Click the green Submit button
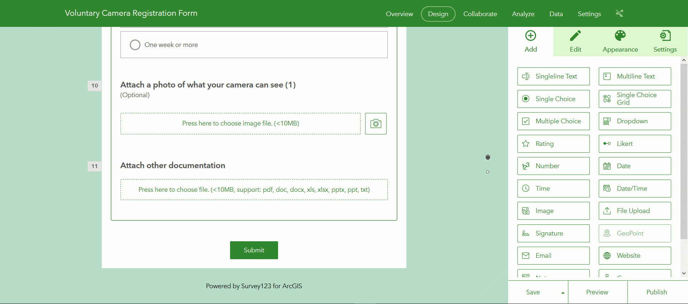This screenshot has width=688, height=304. tap(254, 250)
